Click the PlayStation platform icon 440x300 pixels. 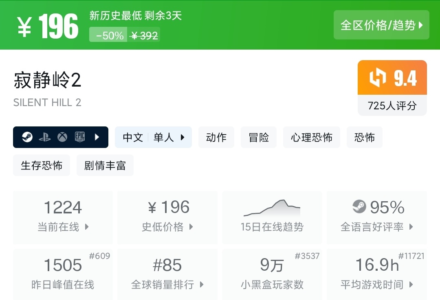click(x=45, y=137)
